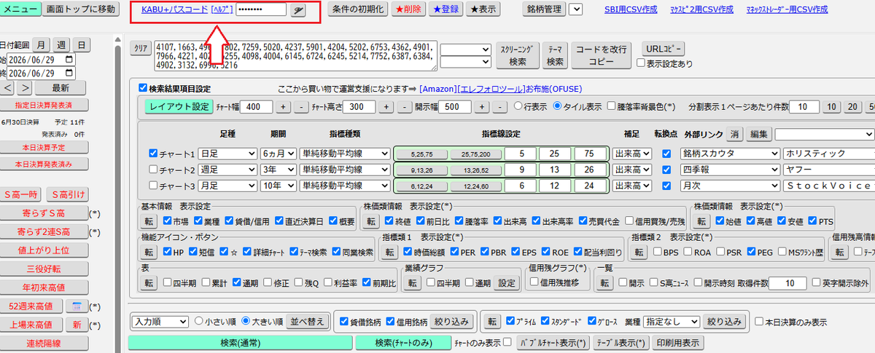The image size is (875, 353).
Task: Enable チャート3 checkbox
Action: pyautogui.click(x=153, y=185)
